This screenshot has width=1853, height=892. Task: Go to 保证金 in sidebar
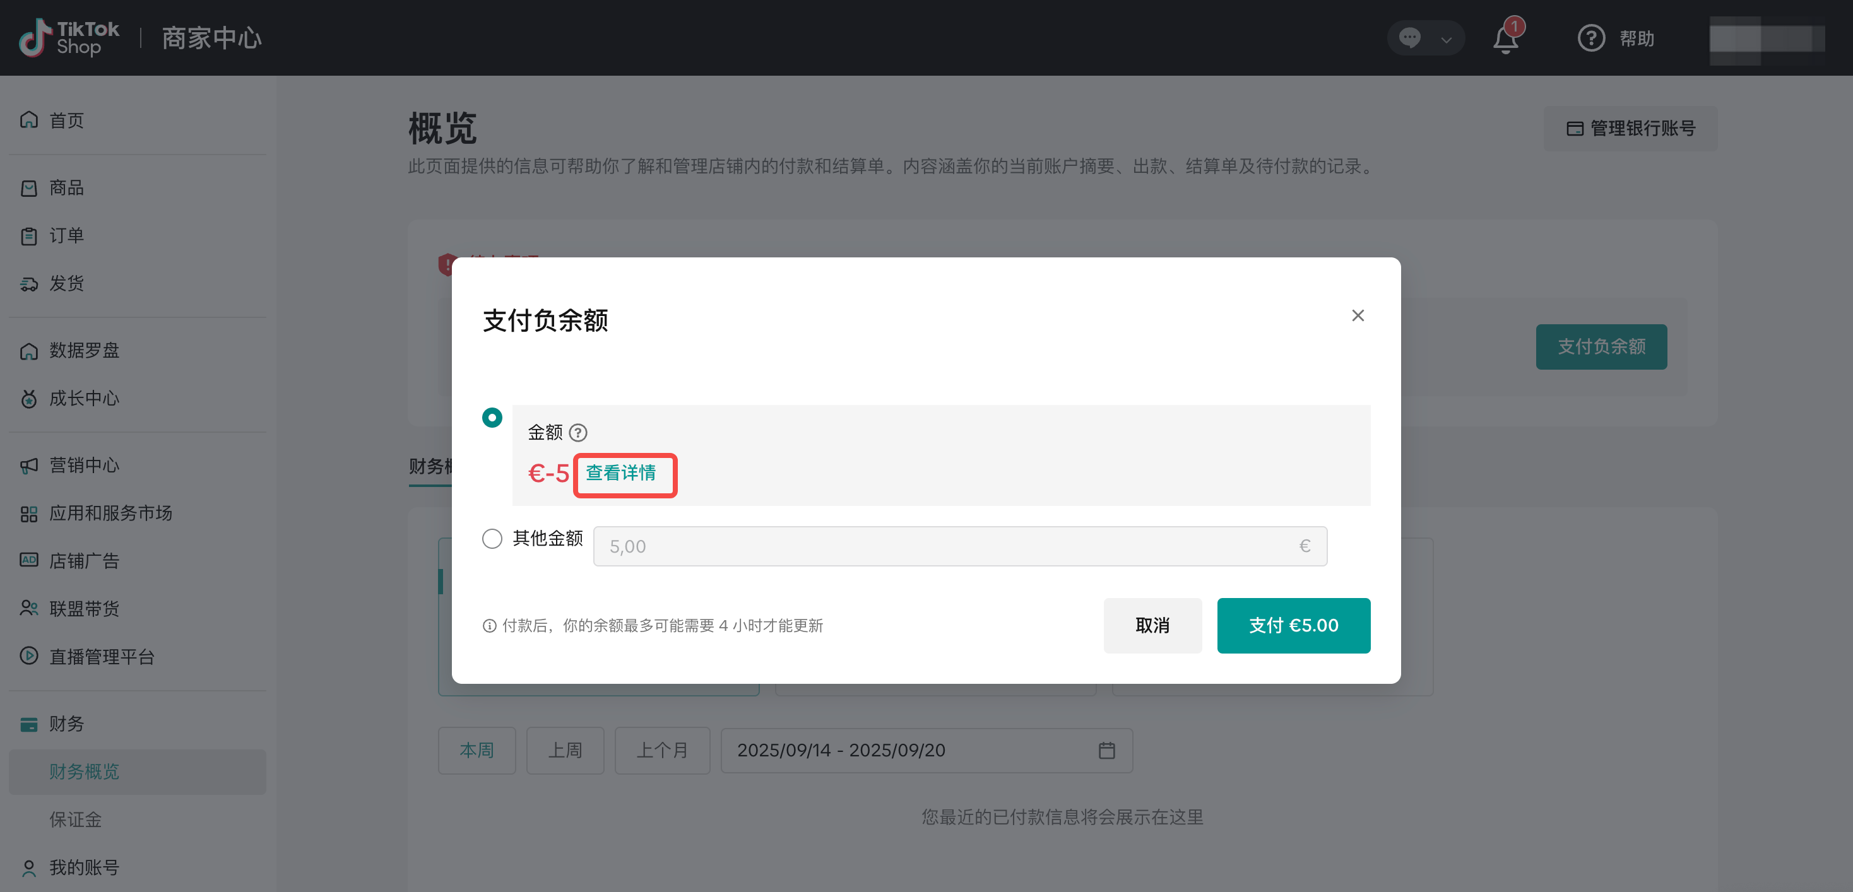(75, 819)
